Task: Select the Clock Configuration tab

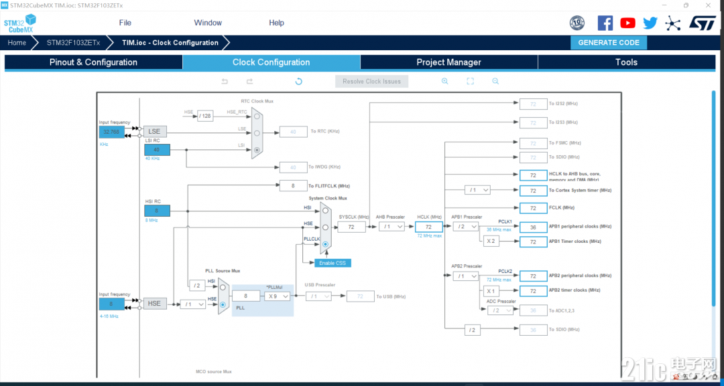Action: (x=271, y=62)
